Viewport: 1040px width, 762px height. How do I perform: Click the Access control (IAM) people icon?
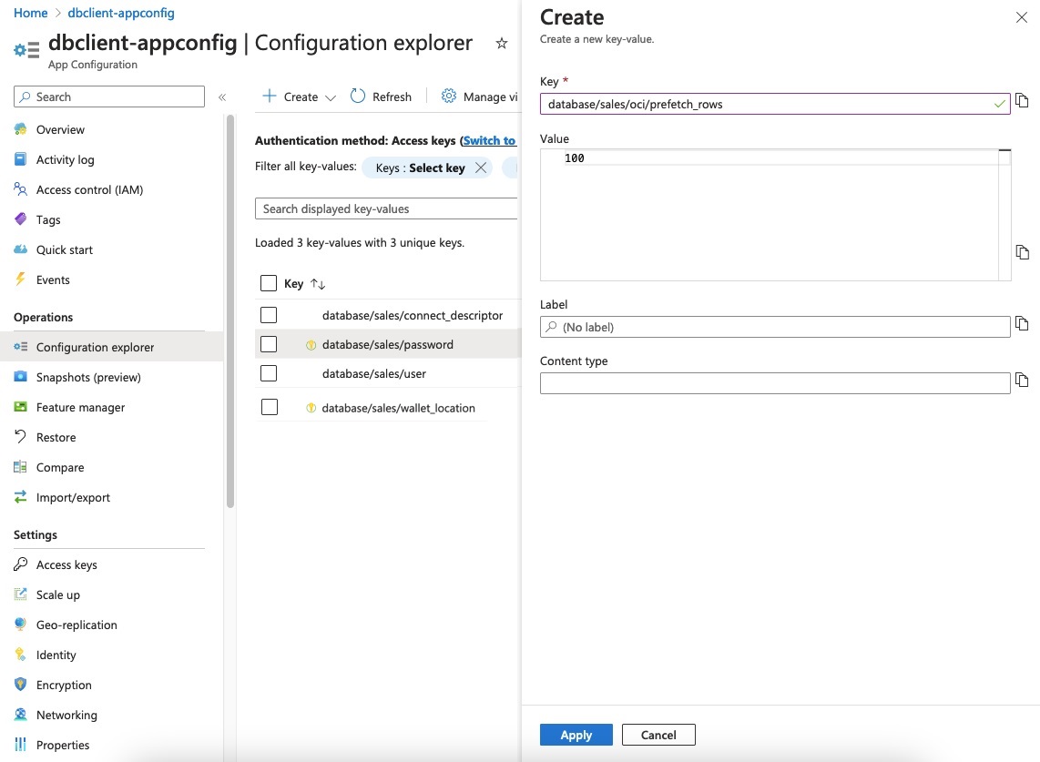tap(21, 189)
